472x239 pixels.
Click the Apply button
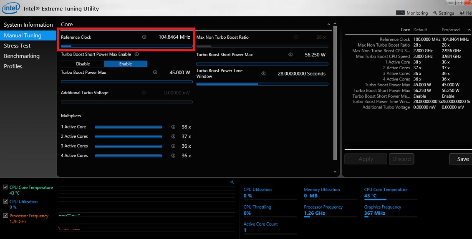point(366,159)
